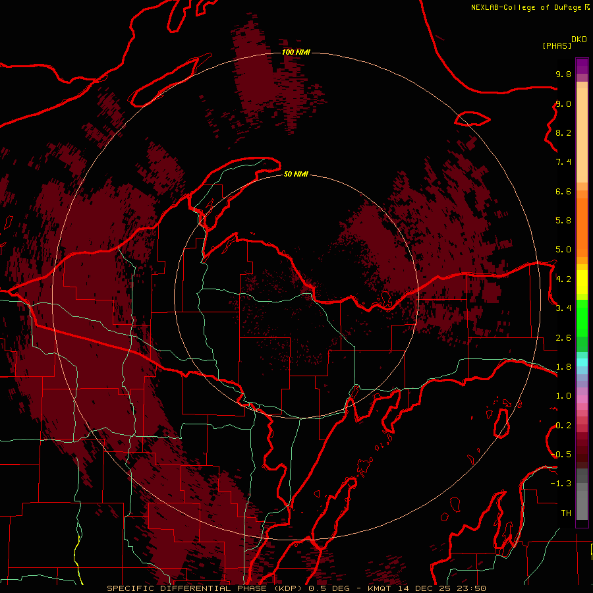The width and height of the screenshot is (593, 593).
Task: Click the 4.2 scale value
Action: coord(563,279)
